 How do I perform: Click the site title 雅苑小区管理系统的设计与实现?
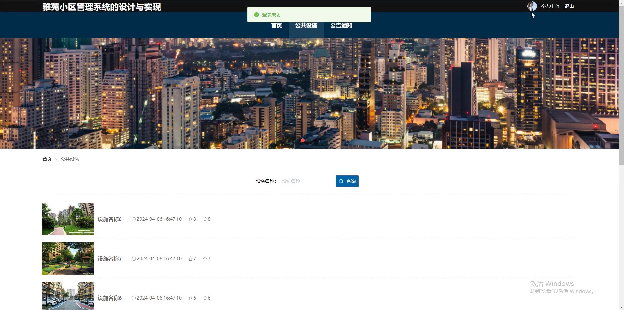tap(102, 7)
